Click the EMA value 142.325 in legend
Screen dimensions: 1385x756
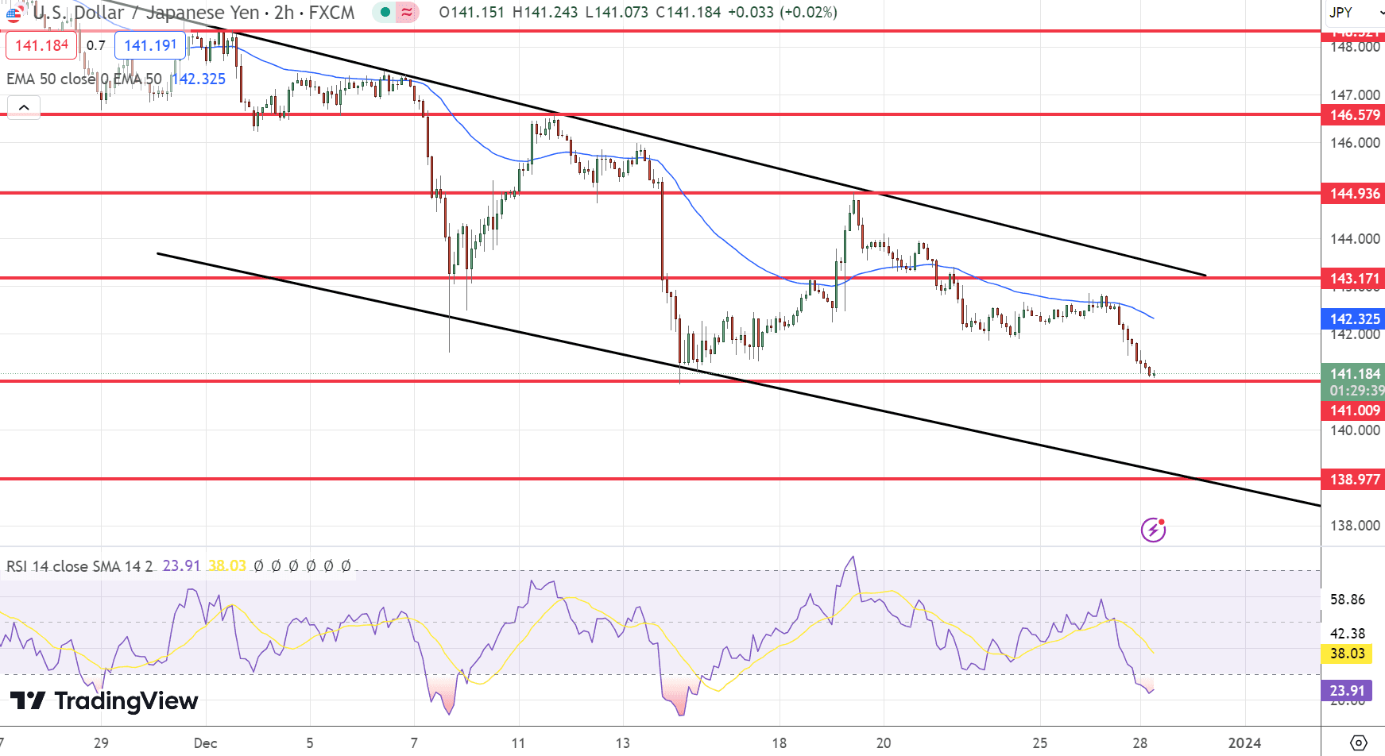[x=199, y=79]
